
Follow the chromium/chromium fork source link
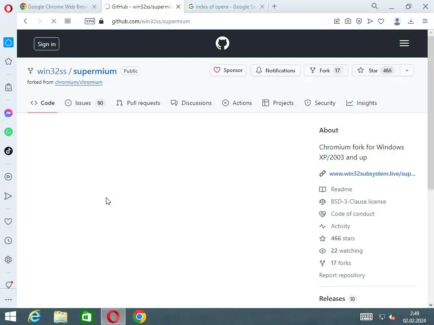point(78,82)
